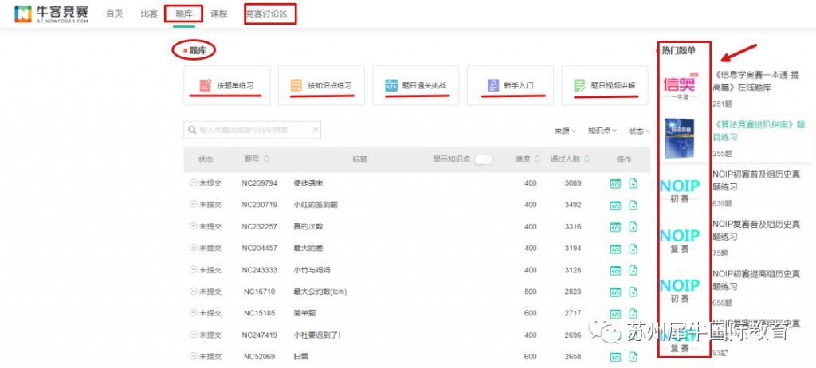Clear the search box with X icon

(315, 130)
